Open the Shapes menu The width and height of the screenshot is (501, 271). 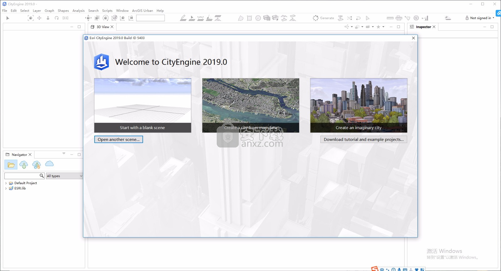click(63, 11)
